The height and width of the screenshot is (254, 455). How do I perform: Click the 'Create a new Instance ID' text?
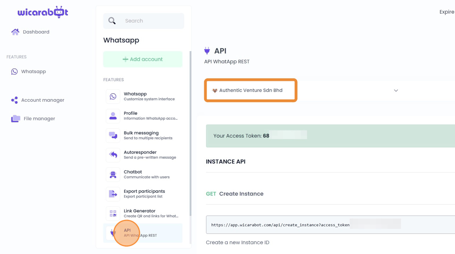coord(238,242)
